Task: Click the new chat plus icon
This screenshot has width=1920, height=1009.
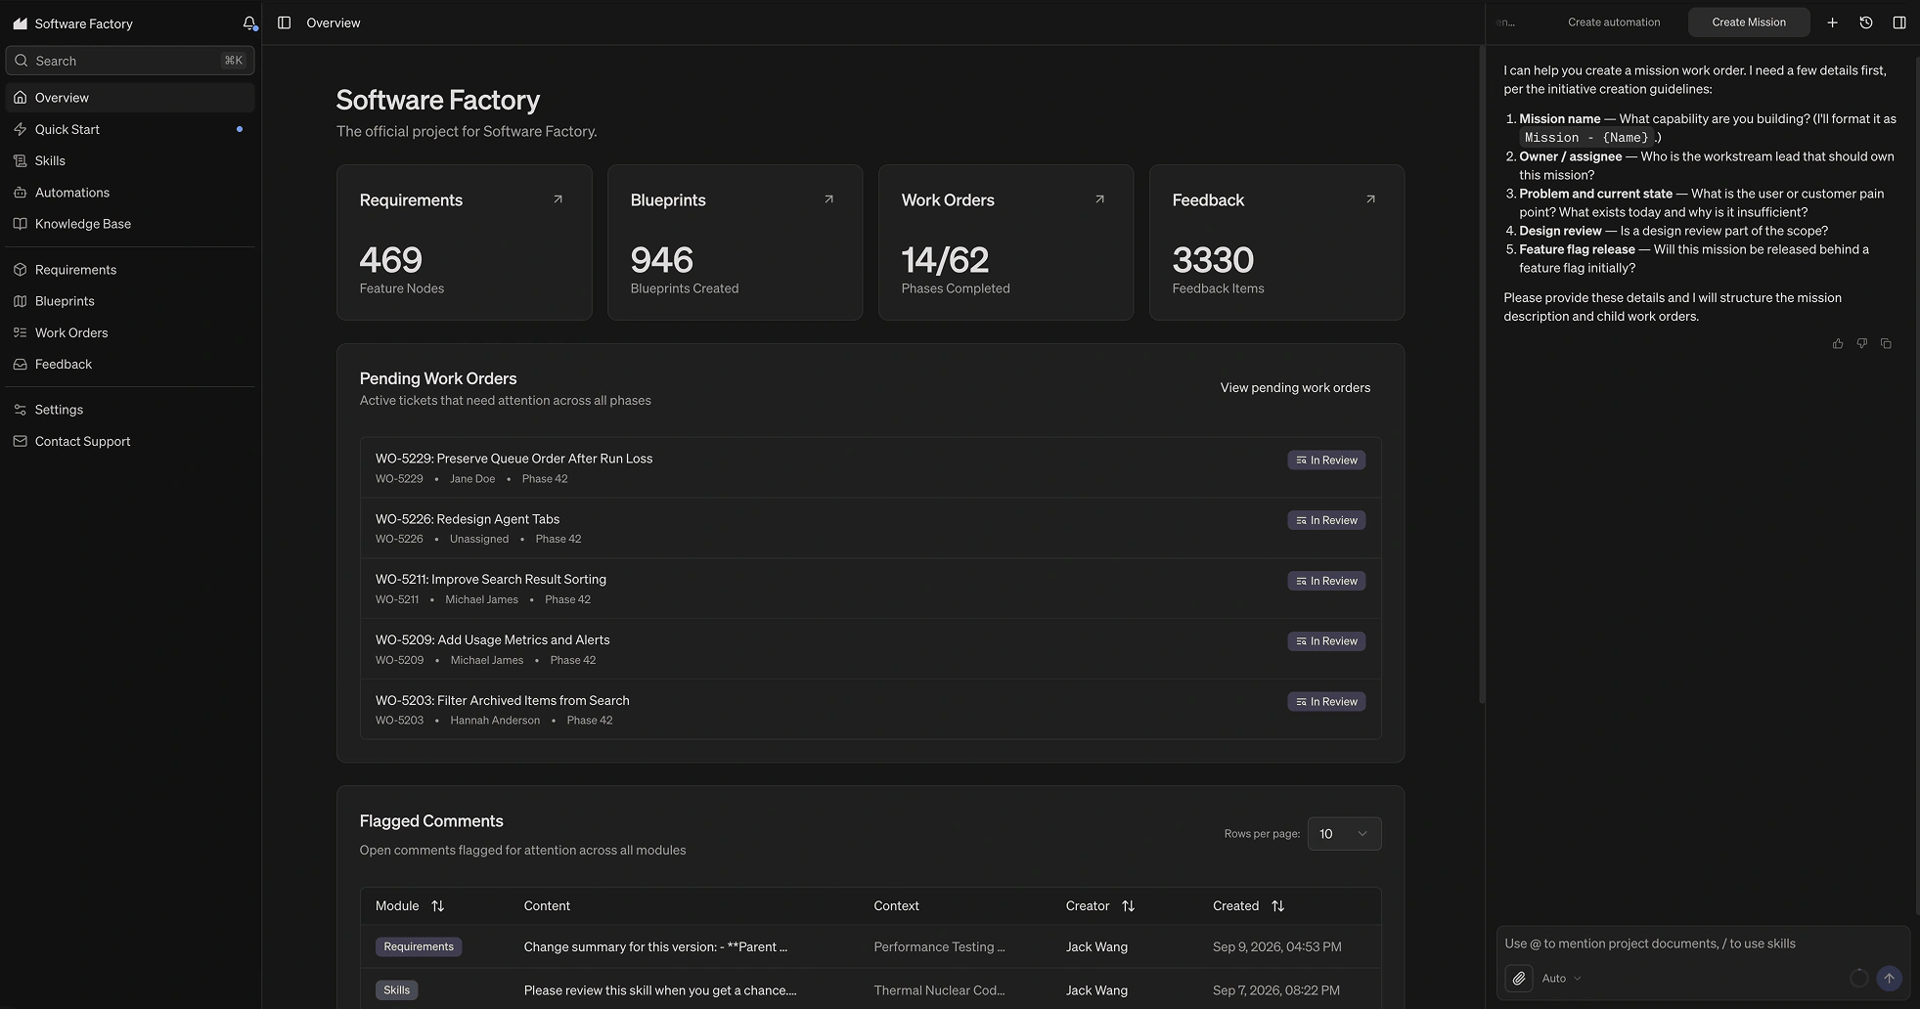Action: 1832,22
